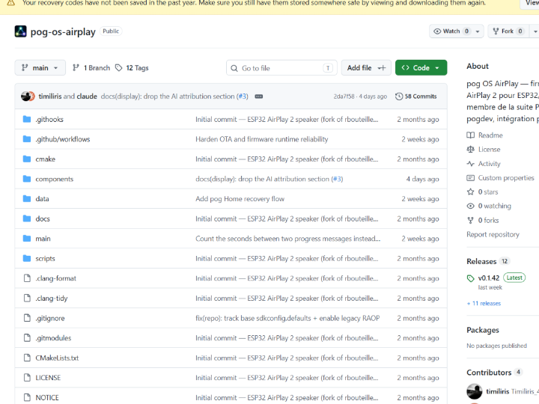Click the star icon beside 0 stars
Image resolution: width=539 pixels, height=404 pixels.
click(470, 192)
